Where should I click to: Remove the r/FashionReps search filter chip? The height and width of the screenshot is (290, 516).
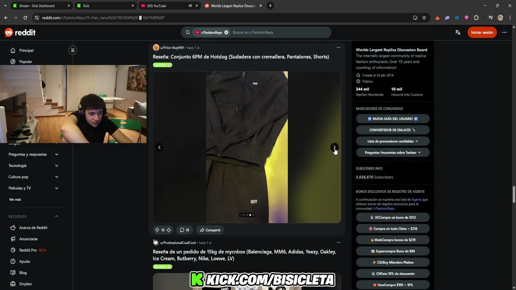click(226, 32)
